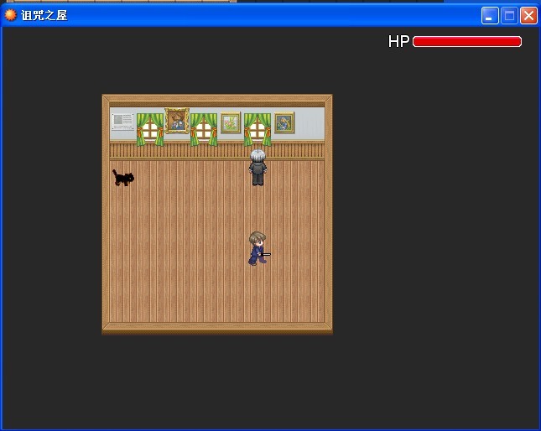Click the leftmost green-curtained window
This screenshot has height=431, width=541.
tap(150, 130)
